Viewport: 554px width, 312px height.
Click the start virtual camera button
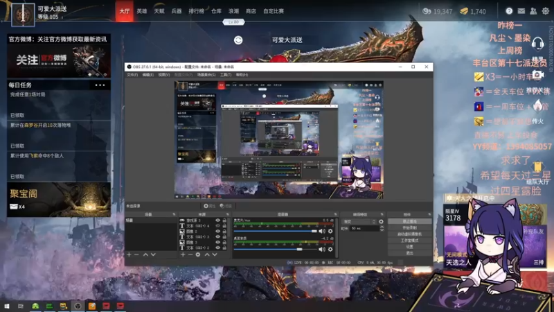409,234
